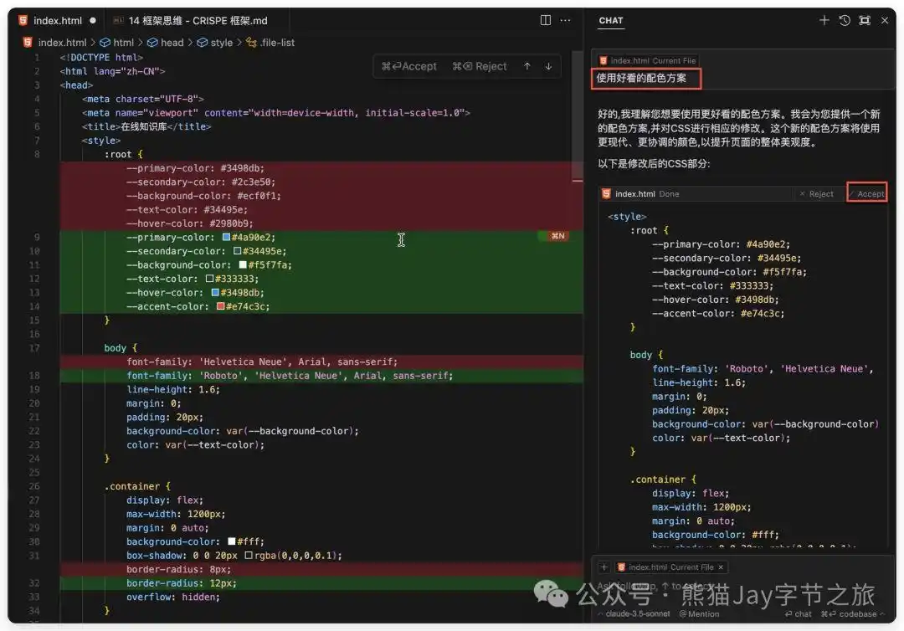
Task: Select the CHAT panel tab
Action: 611,22
